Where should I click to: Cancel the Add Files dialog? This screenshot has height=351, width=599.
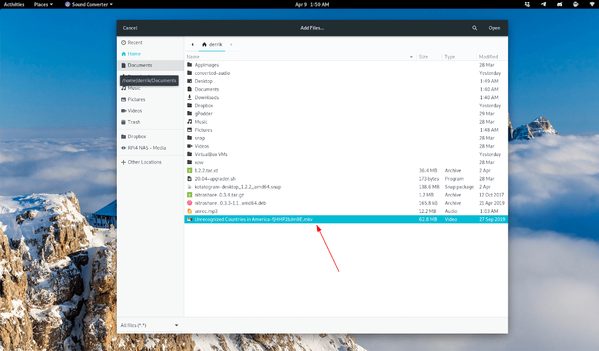coord(130,28)
